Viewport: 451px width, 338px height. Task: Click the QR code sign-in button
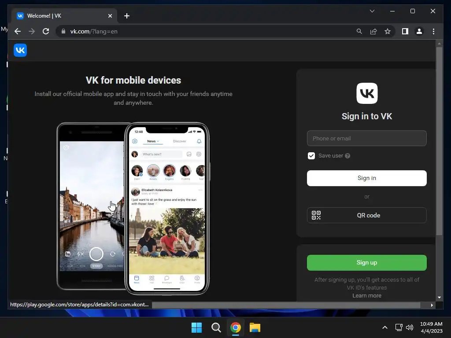point(367,215)
